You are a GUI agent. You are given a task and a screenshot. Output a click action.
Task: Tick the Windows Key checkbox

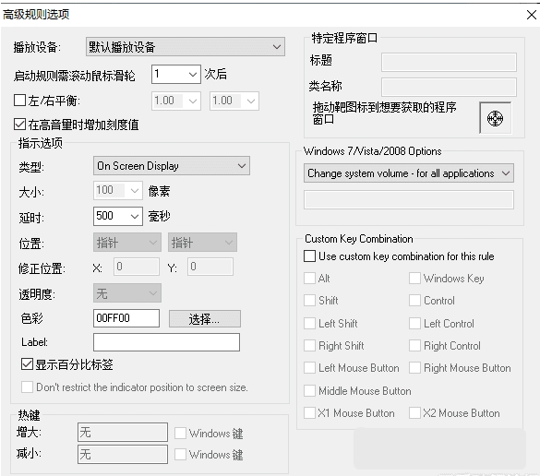(414, 278)
